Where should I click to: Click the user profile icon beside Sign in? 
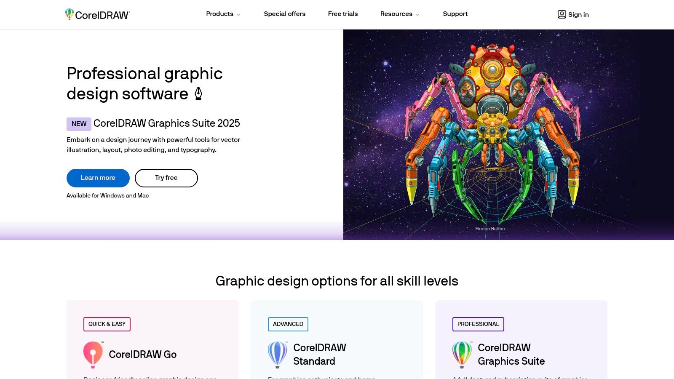click(x=562, y=14)
